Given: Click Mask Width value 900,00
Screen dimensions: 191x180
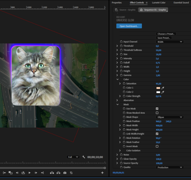Looking at the screenshot, I should click(x=159, y=126).
